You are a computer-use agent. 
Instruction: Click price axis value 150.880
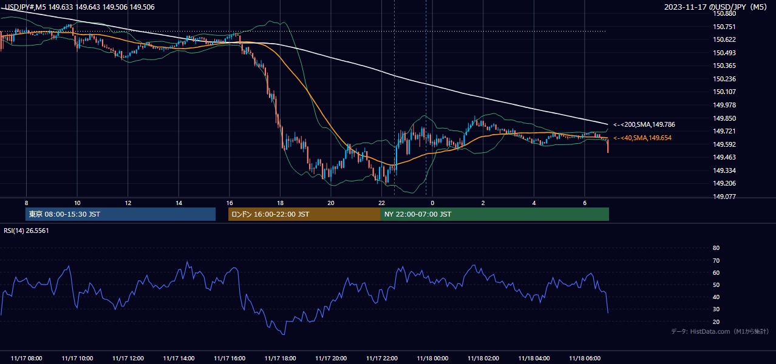coord(724,13)
